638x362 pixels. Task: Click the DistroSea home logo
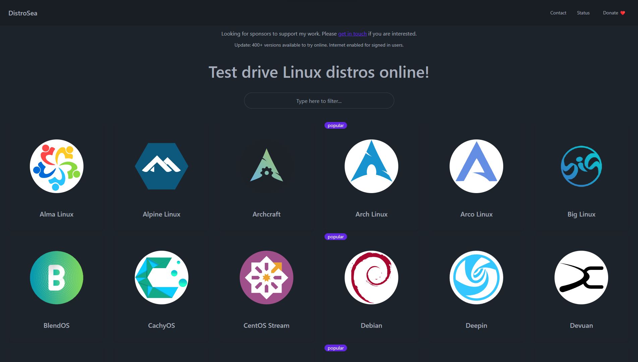pyautogui.click(x=22, y=13)
